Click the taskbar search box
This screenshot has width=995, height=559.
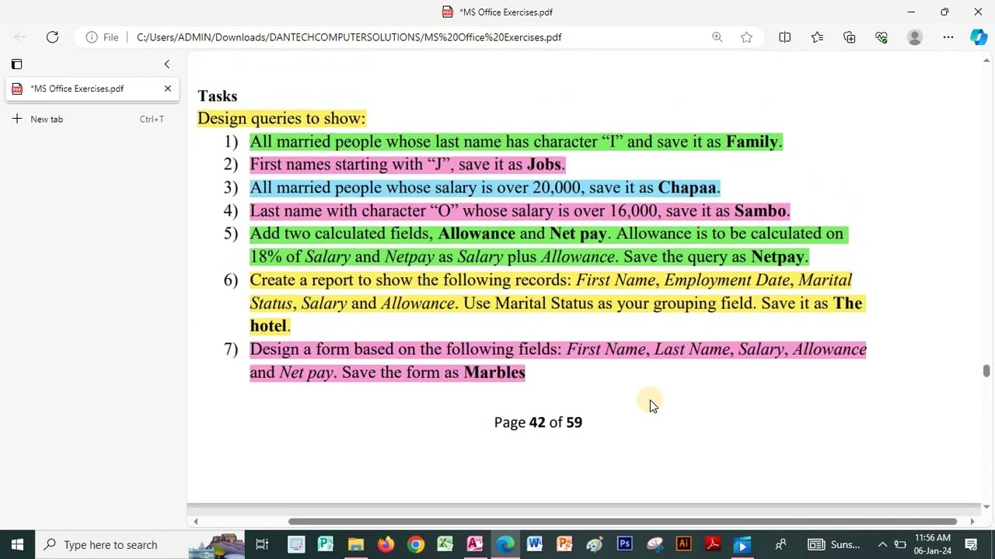[x=140, y=545]
